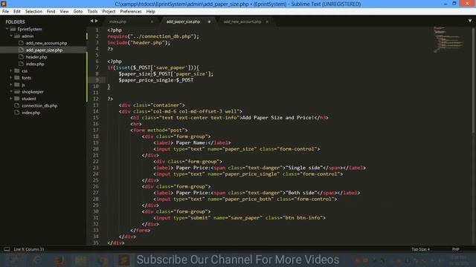Screen dimensions: 476x267
Task: Expand the fonts folder
Action: [11, 78]
